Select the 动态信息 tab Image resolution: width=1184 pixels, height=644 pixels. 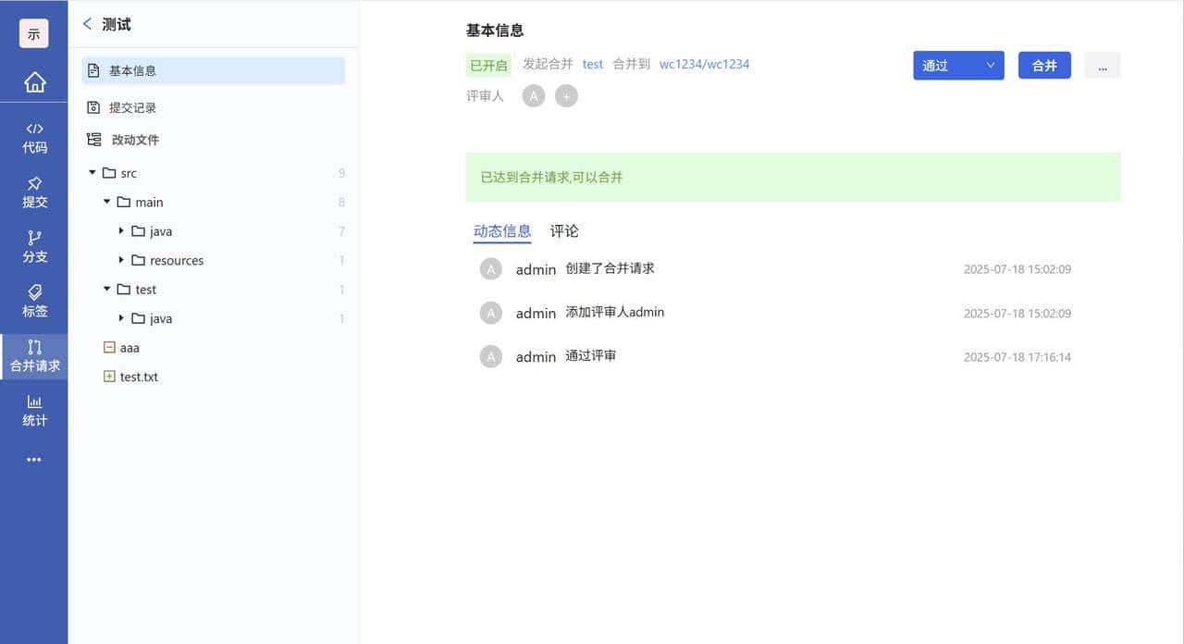502,231
